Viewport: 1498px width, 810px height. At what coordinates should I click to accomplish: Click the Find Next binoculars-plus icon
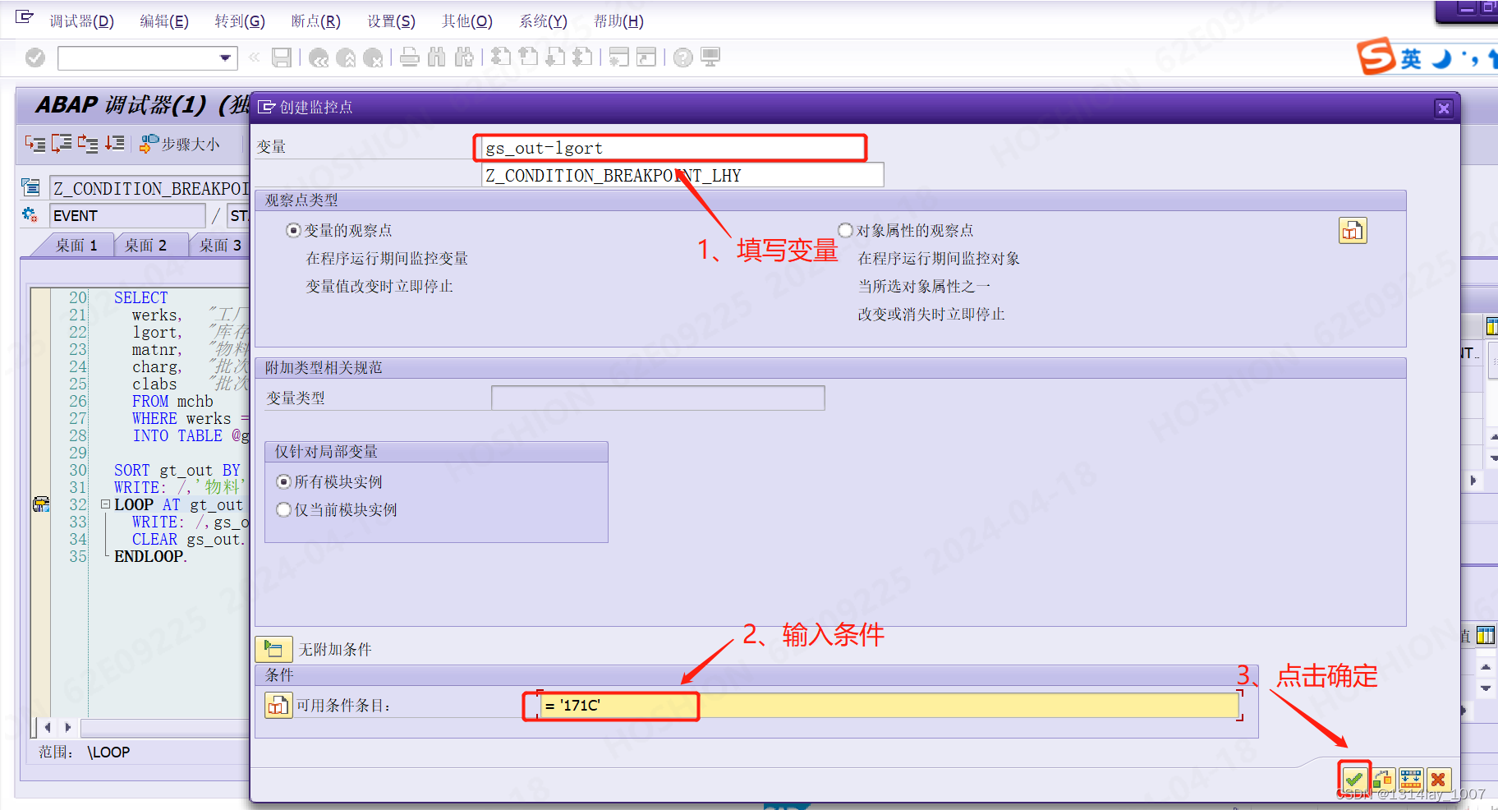[x=465, y=57]
